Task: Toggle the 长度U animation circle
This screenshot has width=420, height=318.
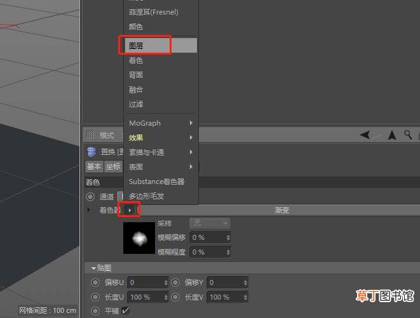Action: [x=95, y=297]
